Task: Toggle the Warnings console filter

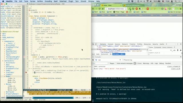Action: tap(146, 63)
